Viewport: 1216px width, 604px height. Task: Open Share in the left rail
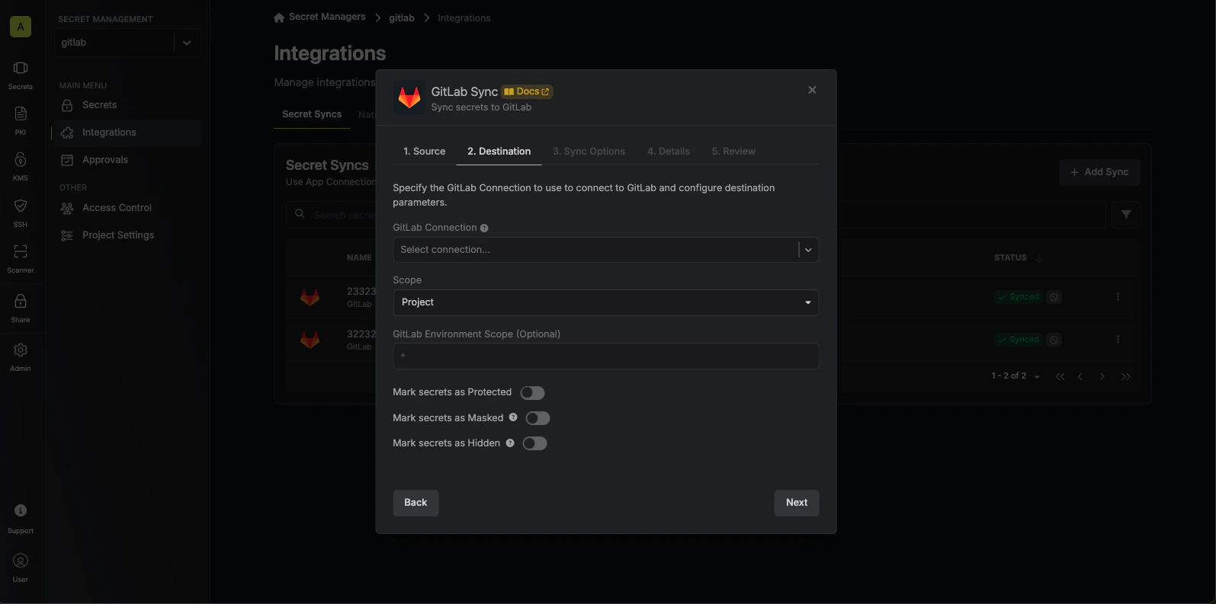tap(21, 308)
